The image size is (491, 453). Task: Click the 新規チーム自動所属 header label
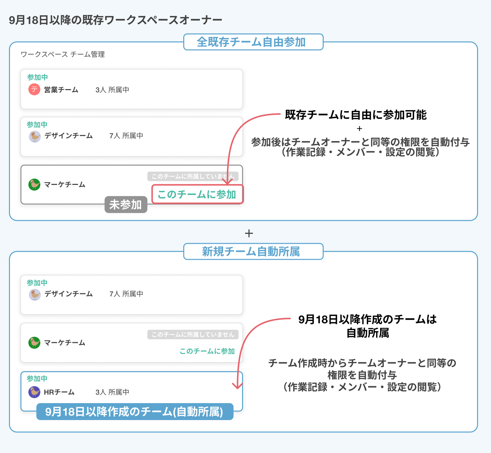click(253, 251)
